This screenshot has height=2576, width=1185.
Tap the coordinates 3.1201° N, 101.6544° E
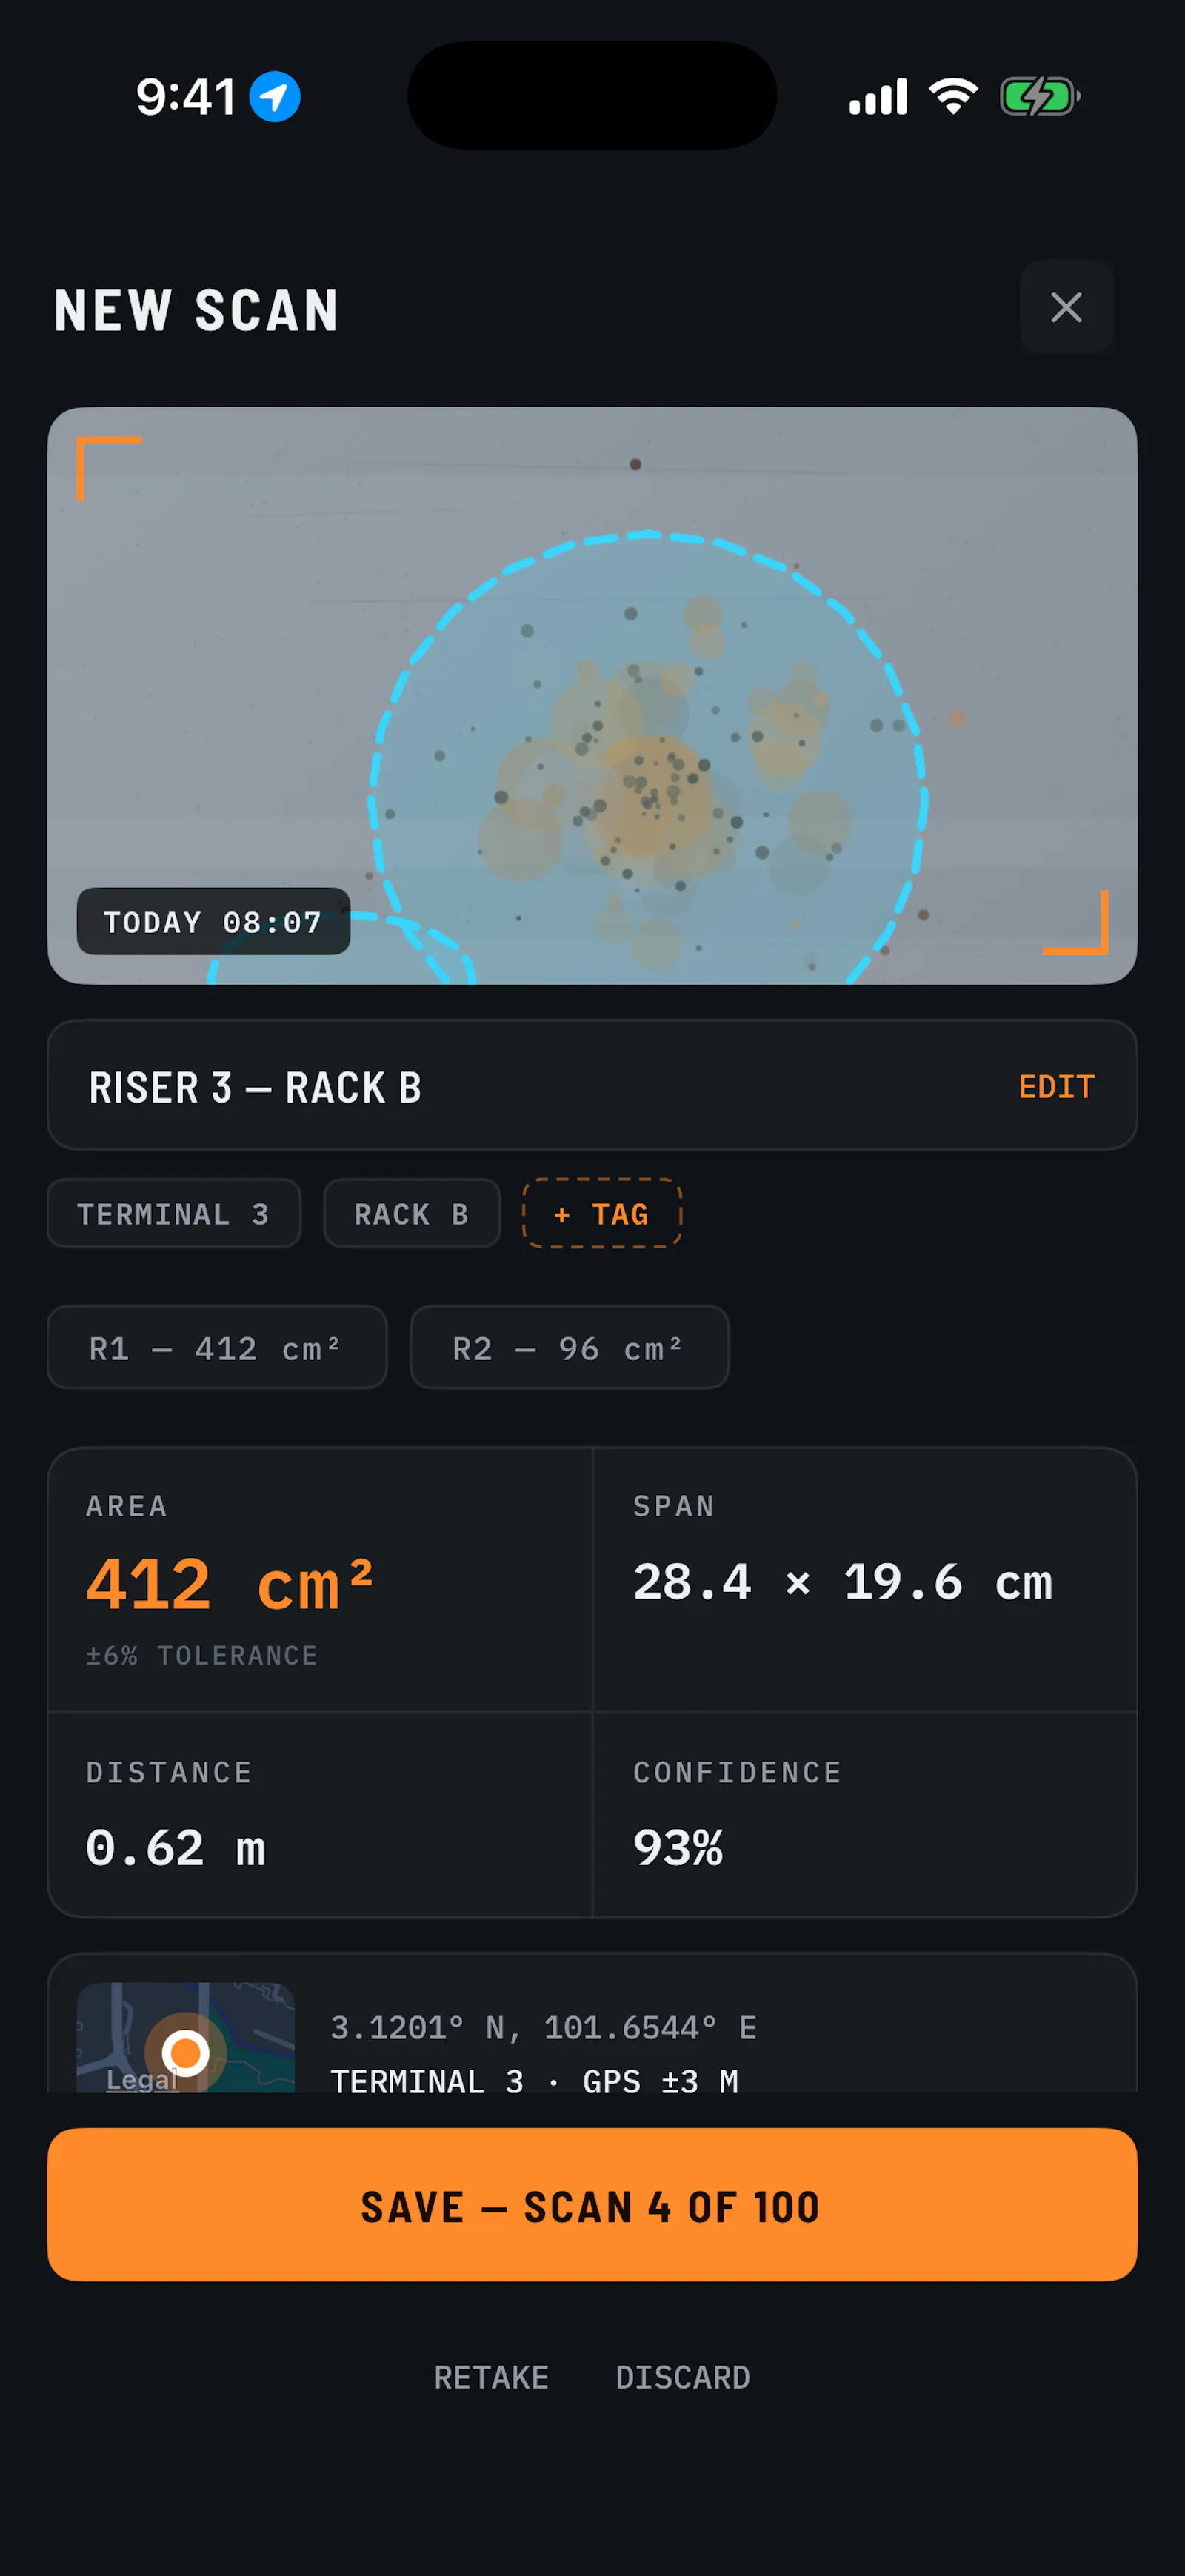tap(544, 2027)
